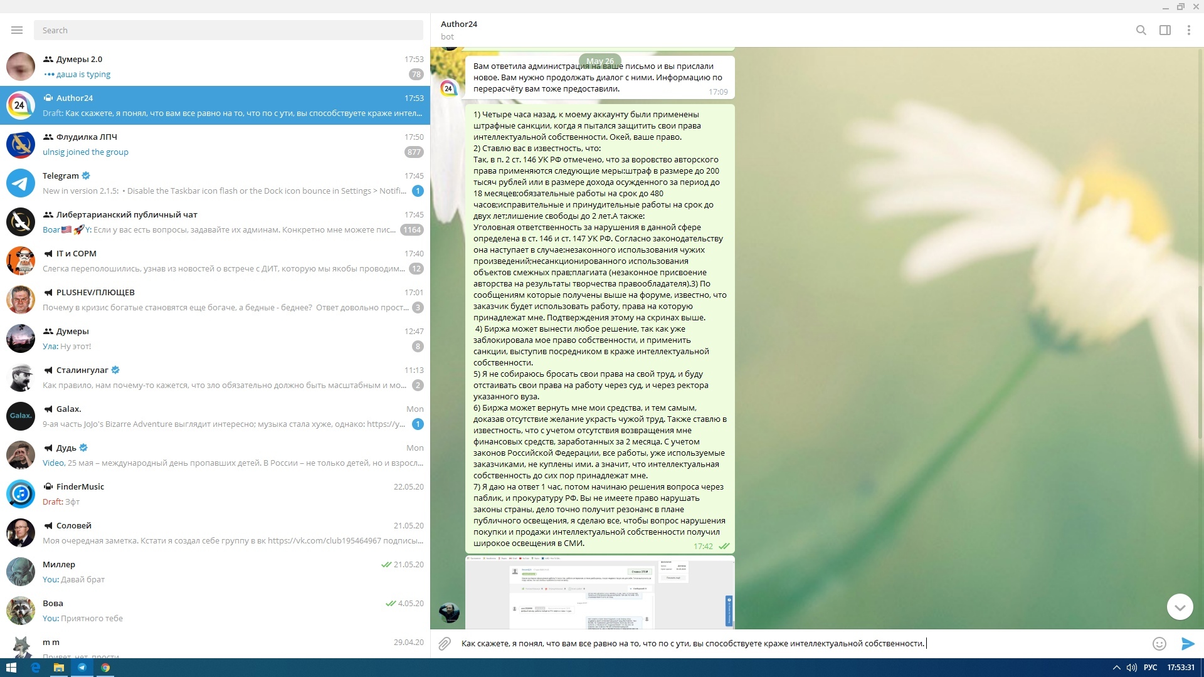Screen dimensions: 1204x677
Task: Open the Author24 header title
Action: pyautogui.click(x=459, y=24)
